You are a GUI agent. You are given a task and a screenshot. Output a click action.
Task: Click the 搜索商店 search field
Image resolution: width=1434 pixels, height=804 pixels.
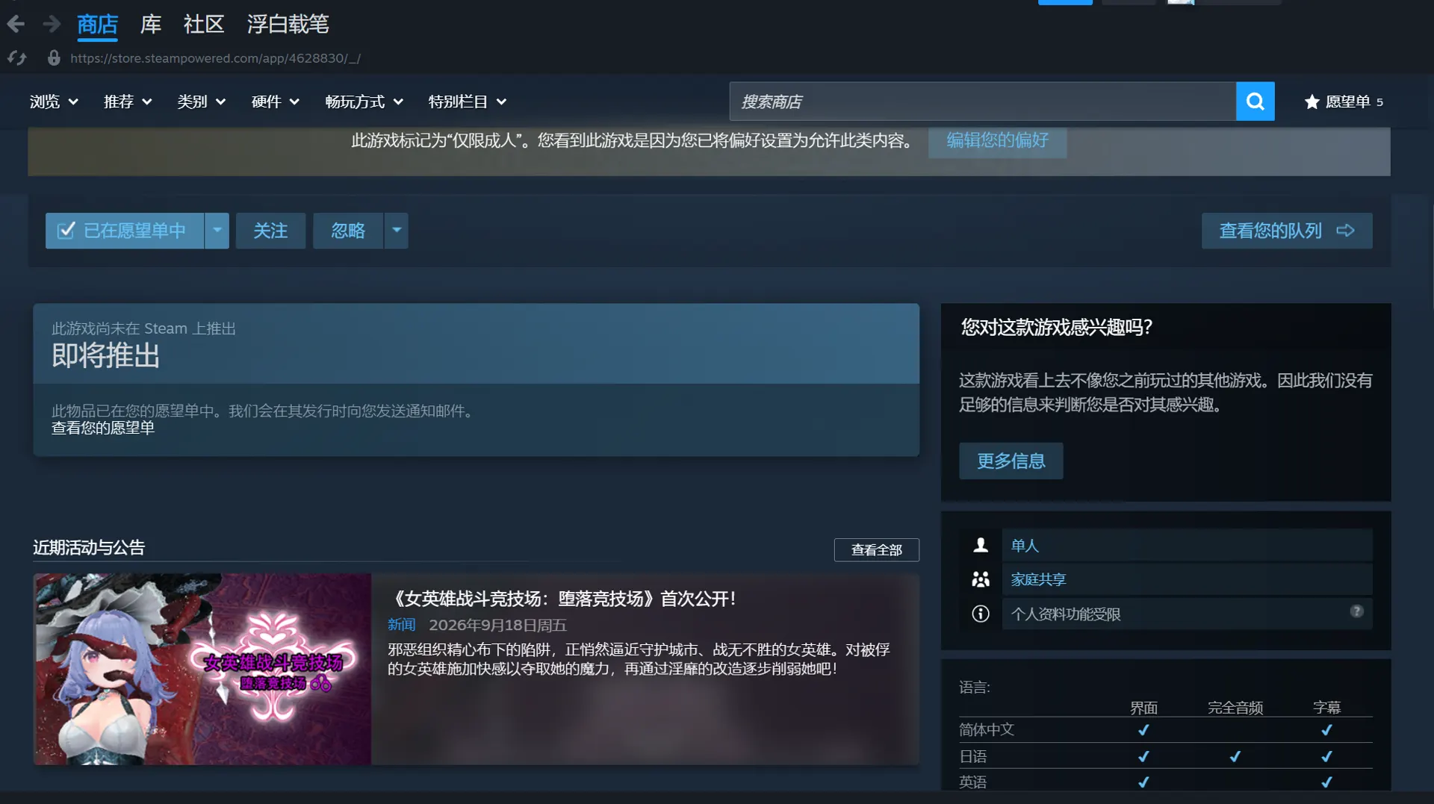[982, 102]
